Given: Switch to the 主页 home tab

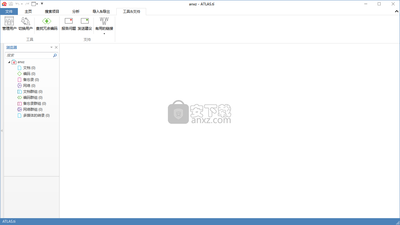Looking at the screenshot, I should (28, 12).
